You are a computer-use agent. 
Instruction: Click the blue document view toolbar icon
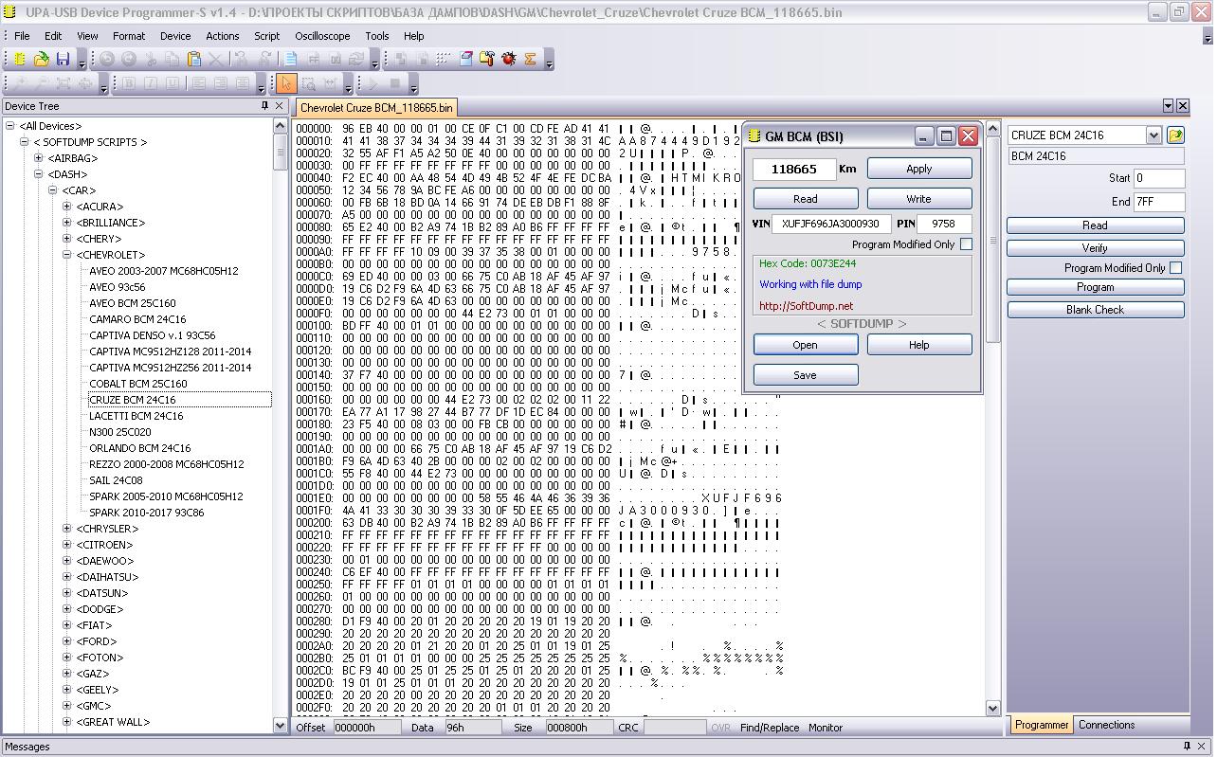(x=291, y=59)
